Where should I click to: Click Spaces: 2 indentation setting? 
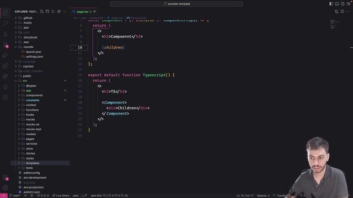click(x=263, y=196)
